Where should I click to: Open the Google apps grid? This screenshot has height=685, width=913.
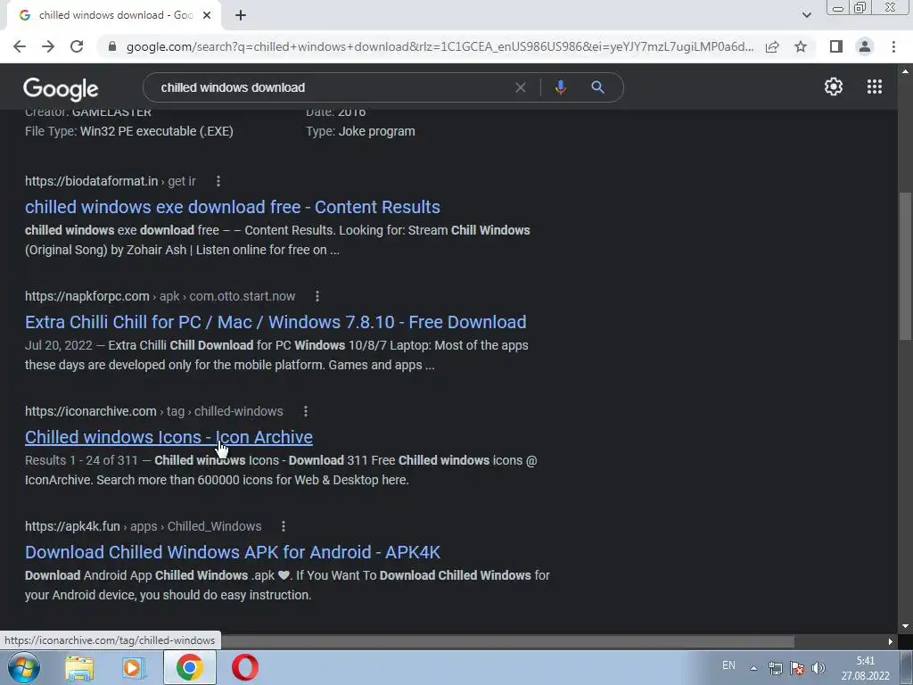(x=874, y=87)
